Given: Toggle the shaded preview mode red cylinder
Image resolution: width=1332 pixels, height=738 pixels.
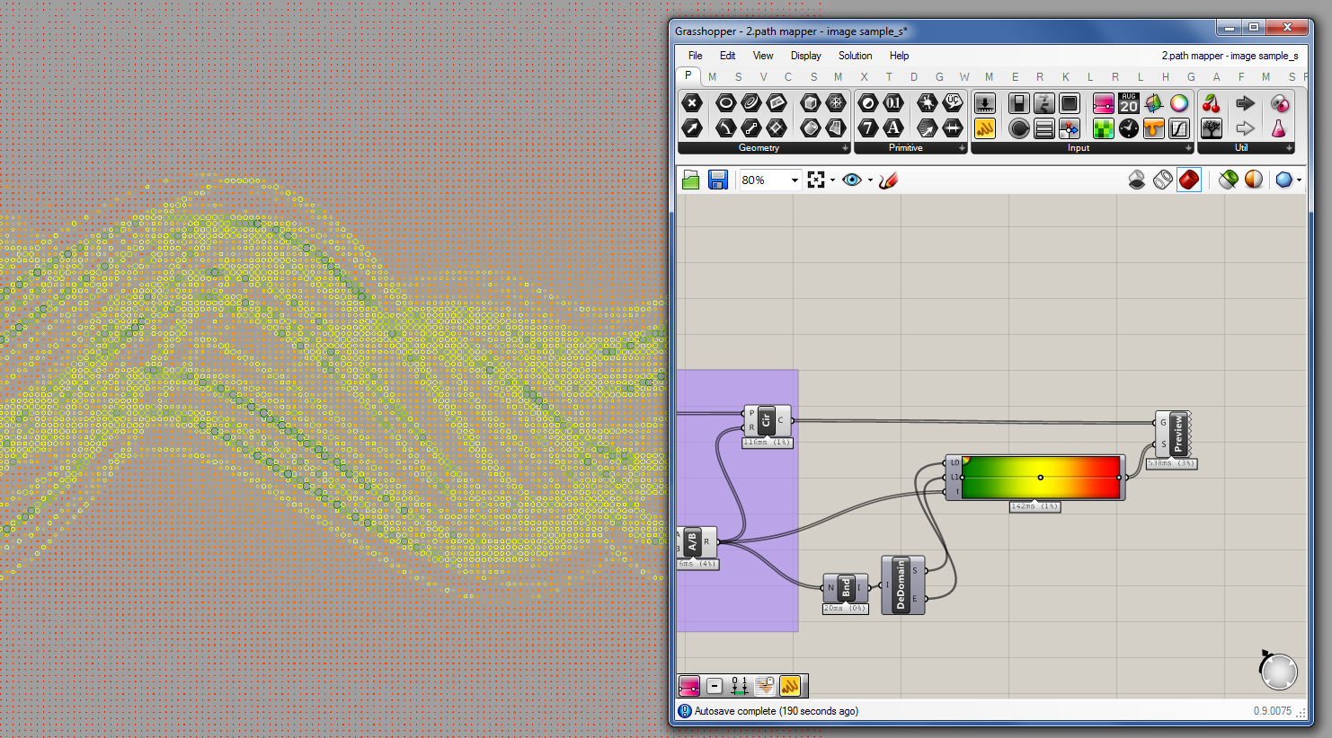Looking at the screenshot, I should click(1189, 180).
